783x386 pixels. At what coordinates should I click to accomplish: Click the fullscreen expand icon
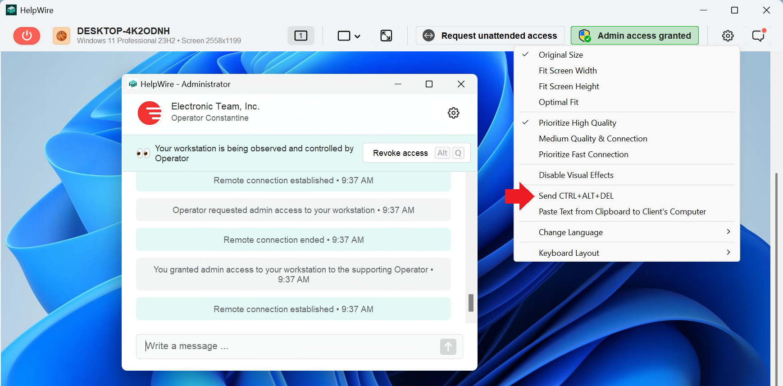coord(386,36)
